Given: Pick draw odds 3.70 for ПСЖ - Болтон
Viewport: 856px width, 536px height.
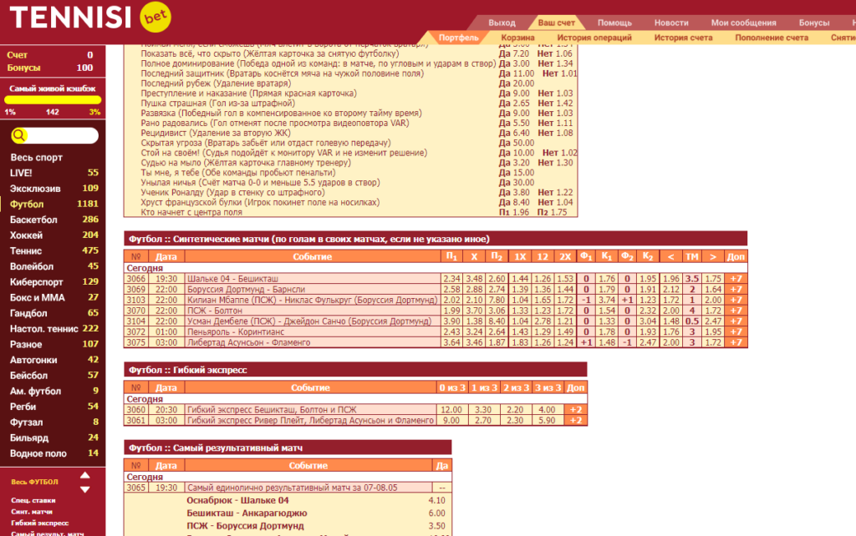Looking at the screenshot, I should (x=474, y=311).
